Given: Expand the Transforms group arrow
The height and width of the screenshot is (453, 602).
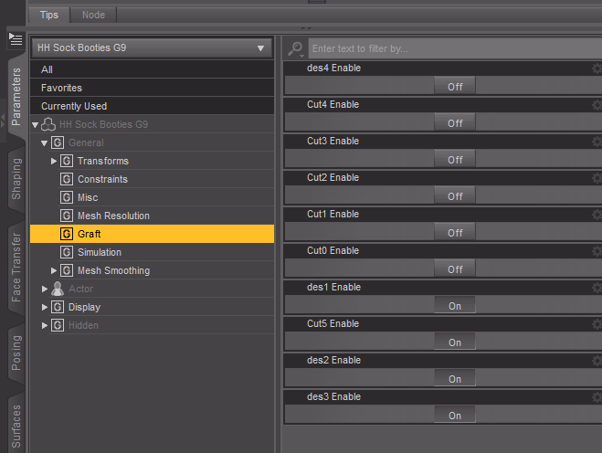Looking at the screenshot, I should click(54, 161).
